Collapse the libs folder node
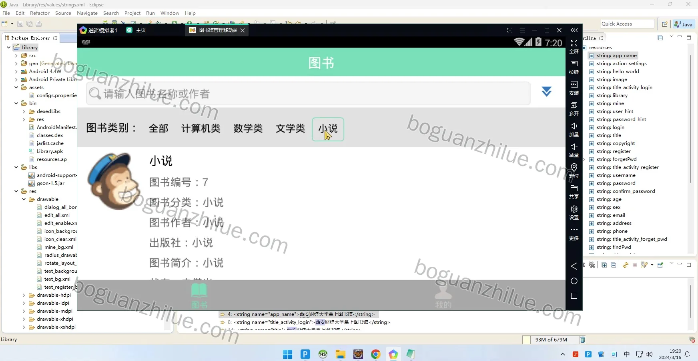This screenshot has width=698, height=361. pyautogui.click(x=16, y=167)
